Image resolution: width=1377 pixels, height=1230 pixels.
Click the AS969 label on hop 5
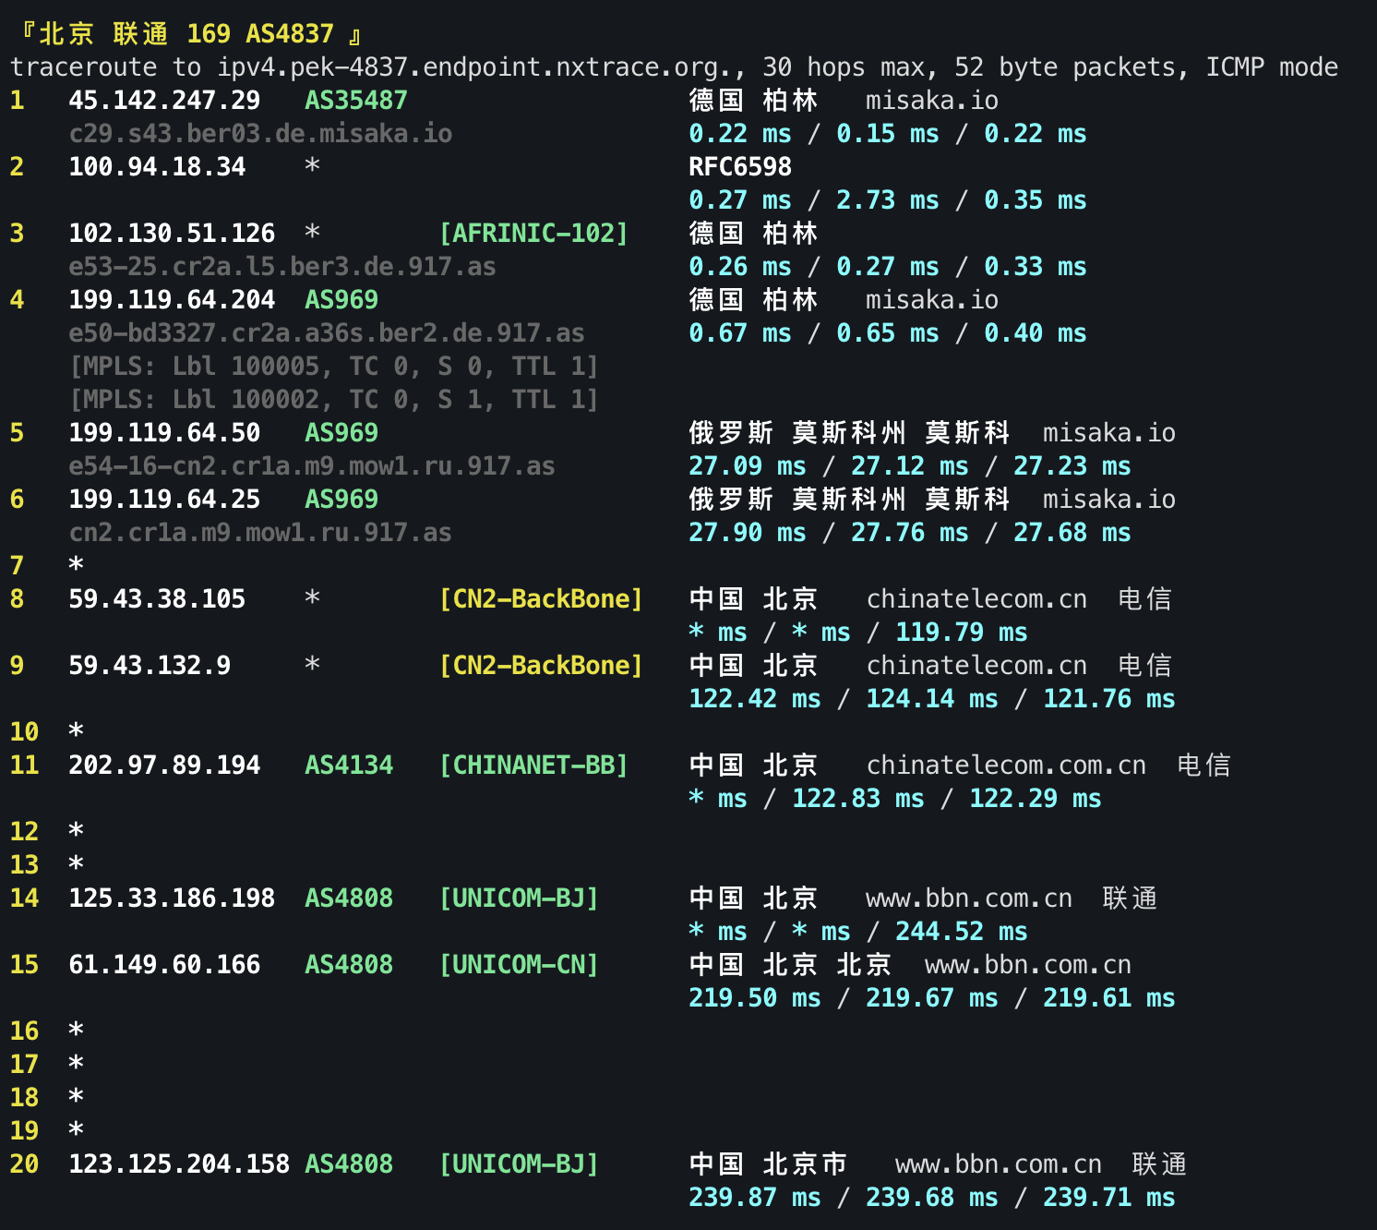[341, 432]
